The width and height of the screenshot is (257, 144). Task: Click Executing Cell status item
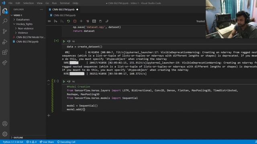click(x=66, y=142)
